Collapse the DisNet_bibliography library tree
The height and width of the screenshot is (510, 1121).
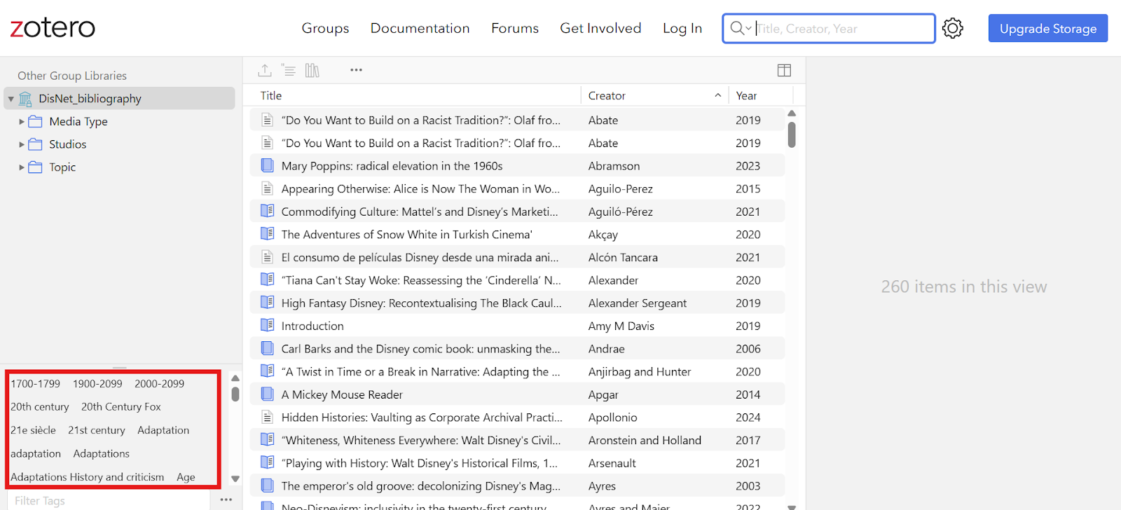pyautogui.click(x=11, y=99)
